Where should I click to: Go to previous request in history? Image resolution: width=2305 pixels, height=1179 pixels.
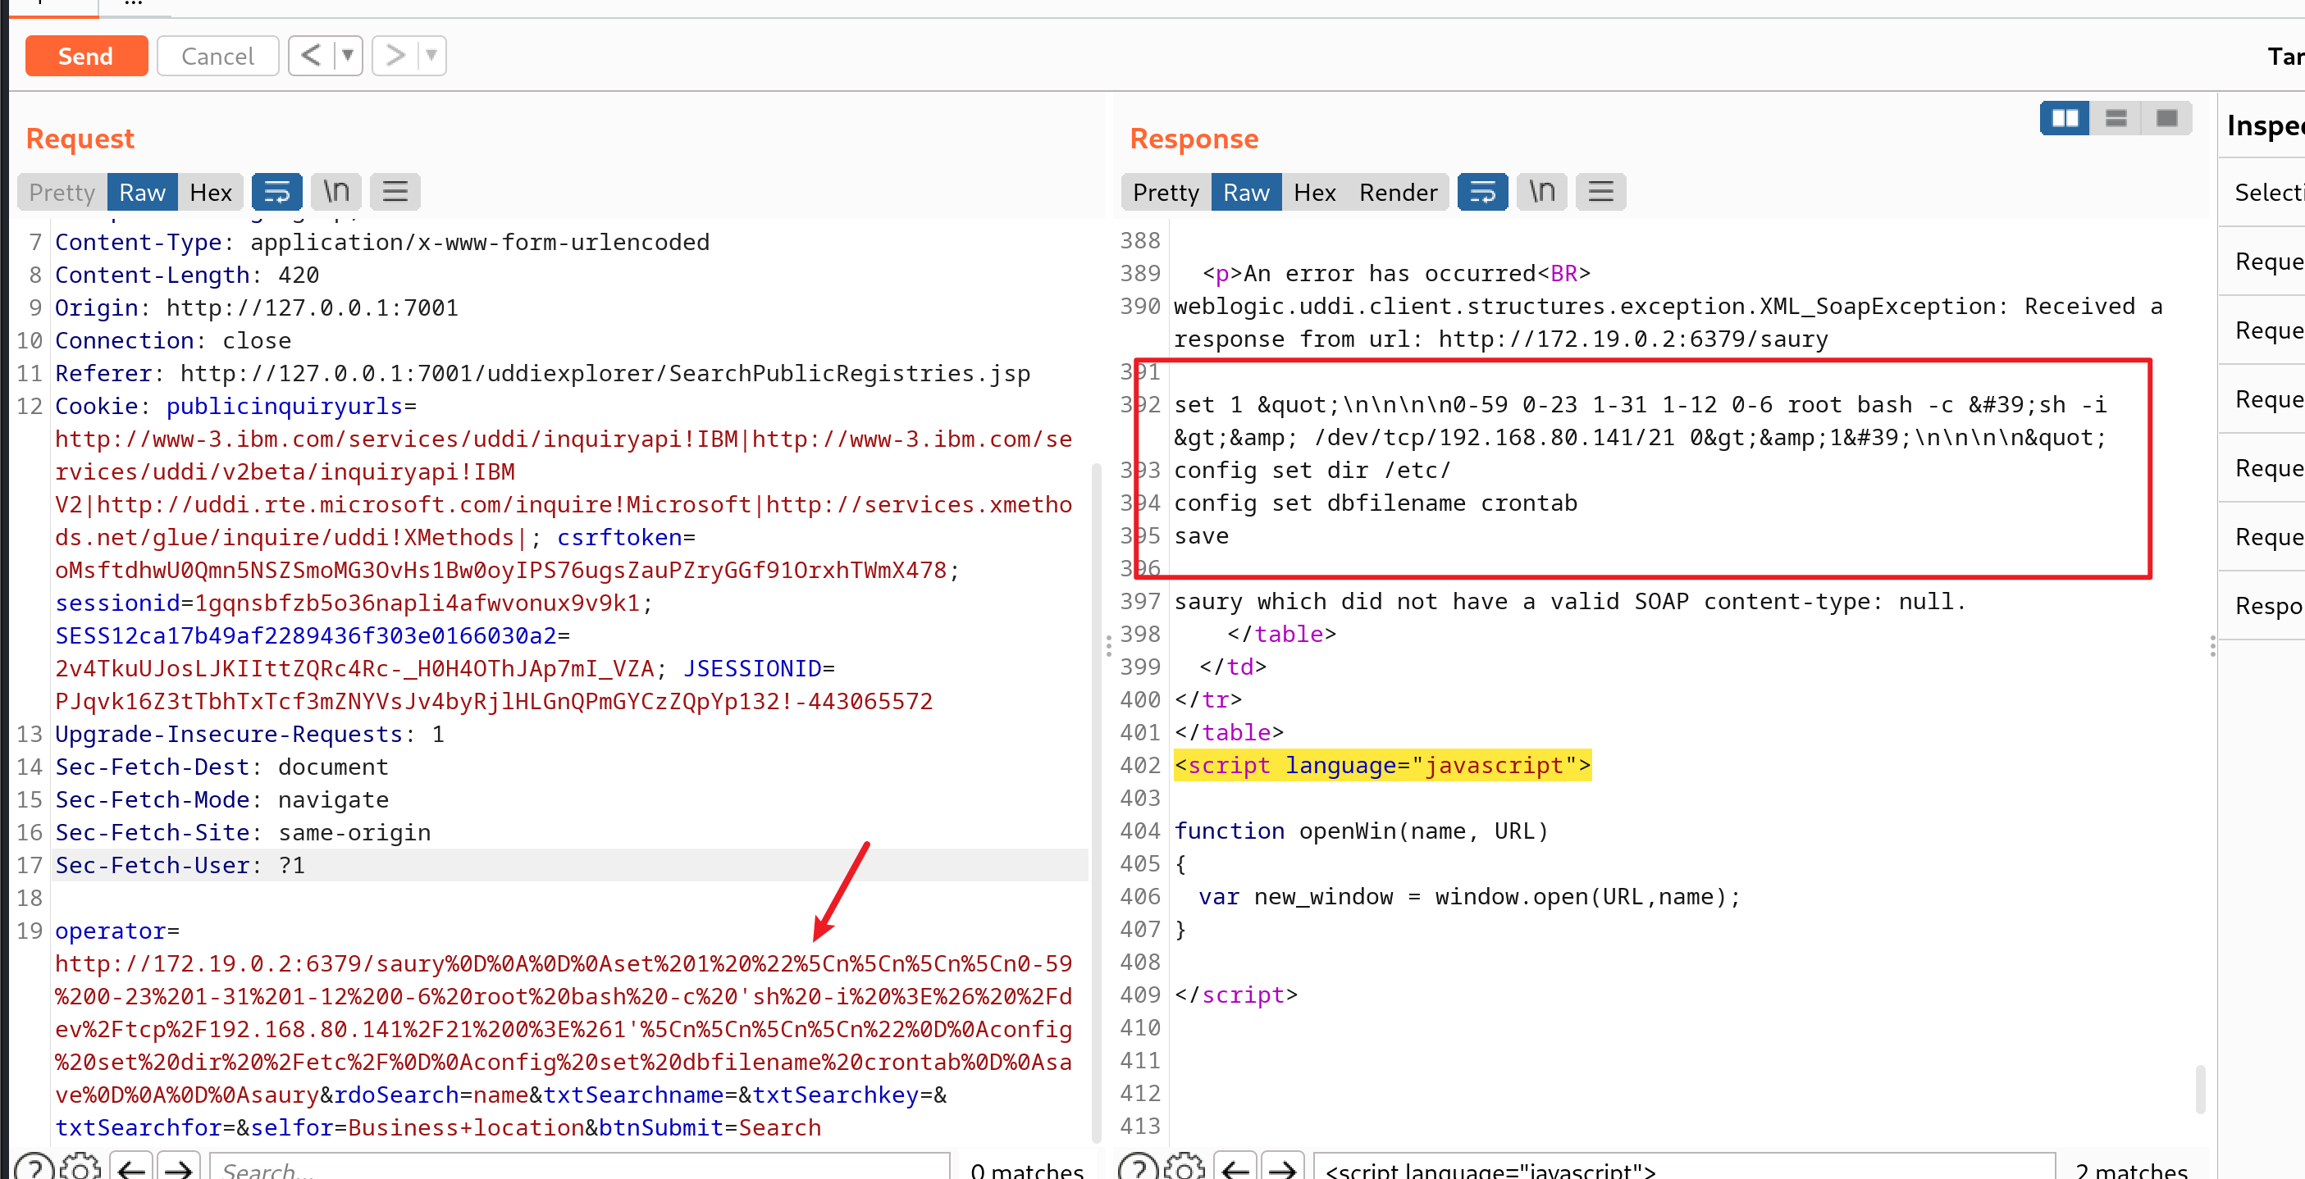(311, 57)
